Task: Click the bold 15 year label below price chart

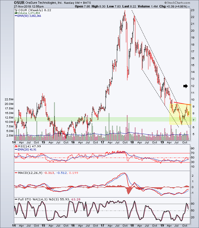Action: (43, 142)
